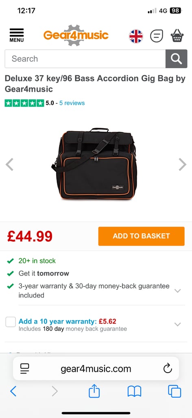Screen dimensions: 192x418
Task: Click into the Search input field
Action: tap(85, 59)
